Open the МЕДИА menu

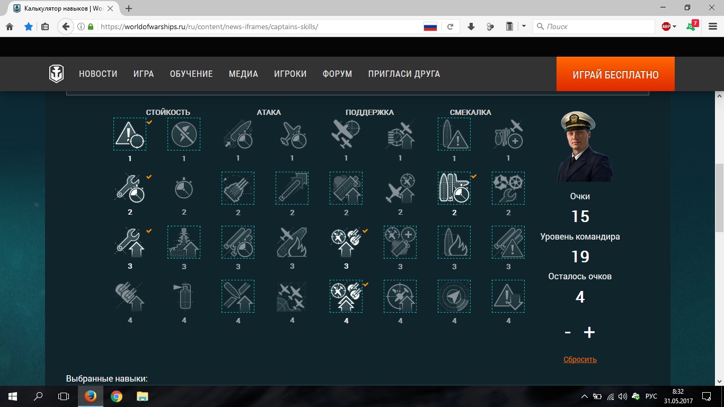click(x=243, y=74)
